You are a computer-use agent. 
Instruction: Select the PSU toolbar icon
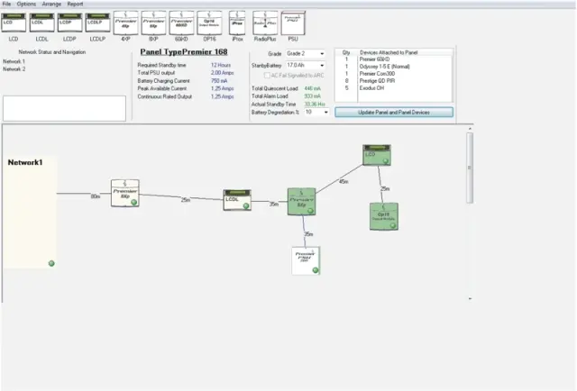pyautogui.click(x=293, y=23)
